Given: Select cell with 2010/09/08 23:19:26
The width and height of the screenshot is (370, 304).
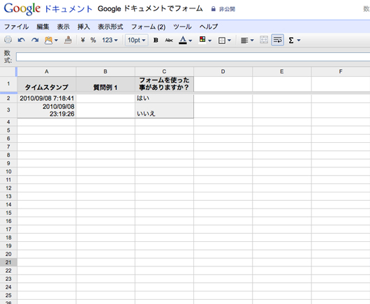Looking at the screenshot, I should pos(47,110).
